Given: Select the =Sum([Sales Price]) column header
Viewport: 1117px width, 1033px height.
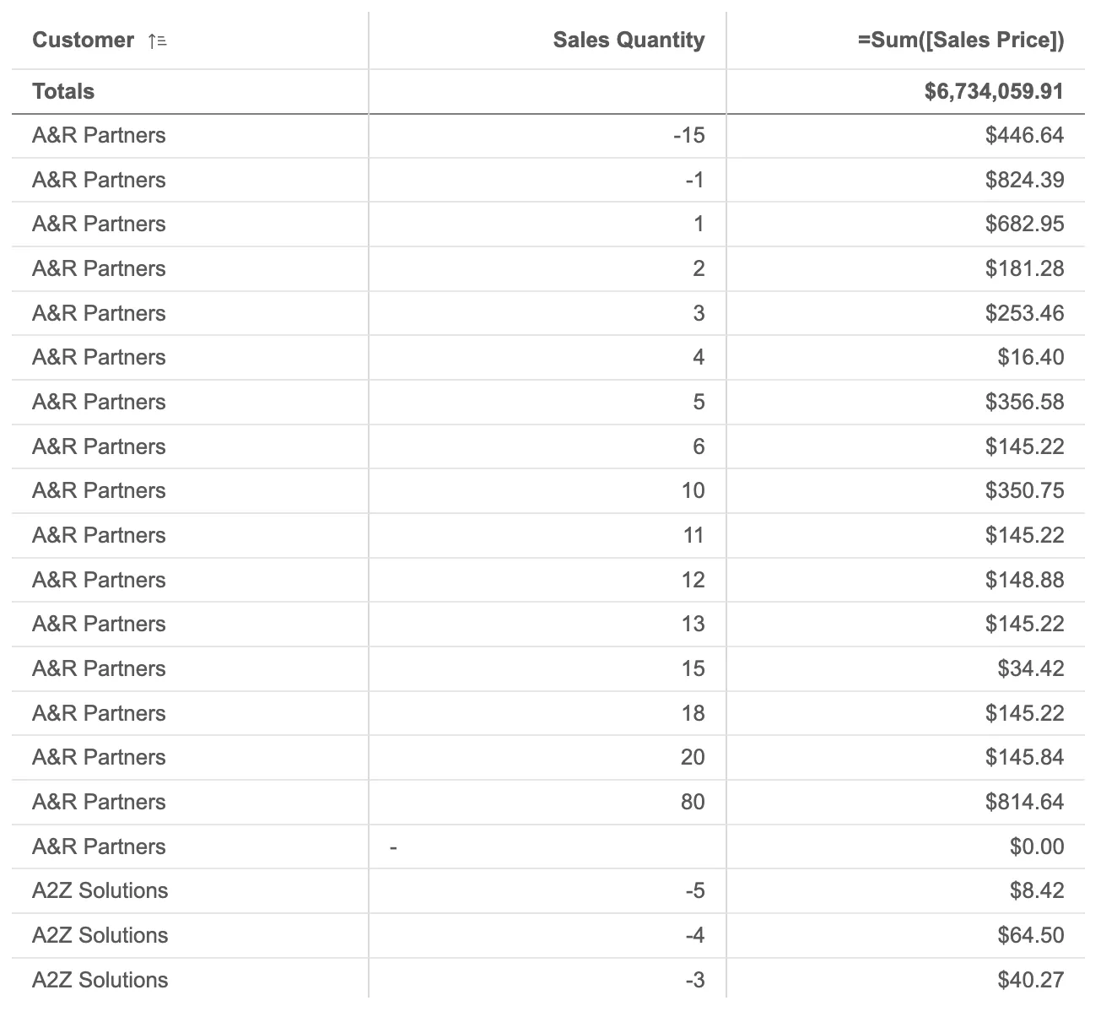Looking at the screenshot, I should (x=960, y=41).
